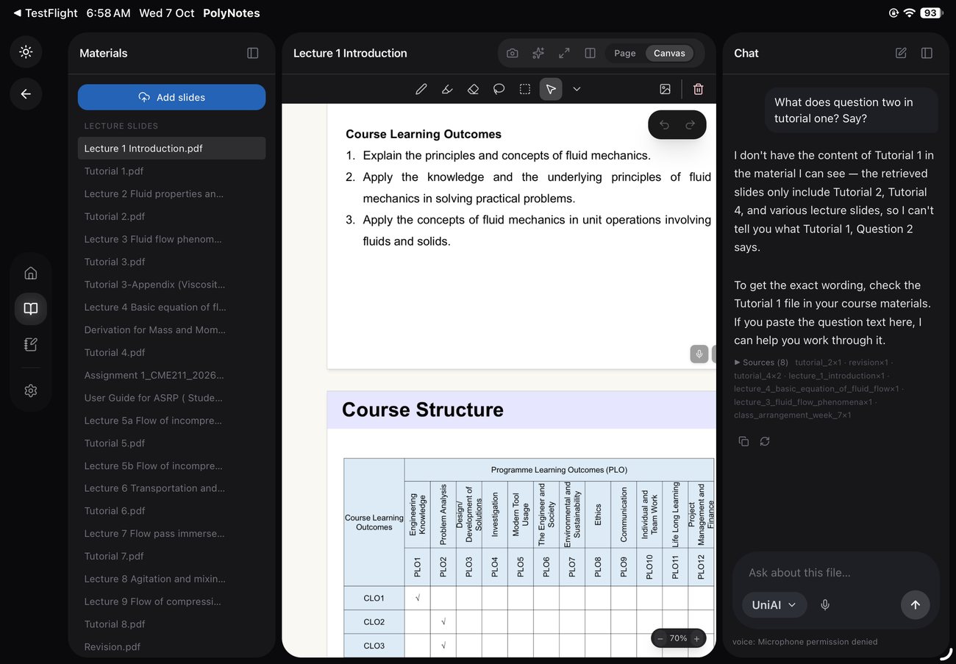The height and width of the screenshot is (664, 956).
Task: Expand the Sources (8) list
Action: [761, 363]
